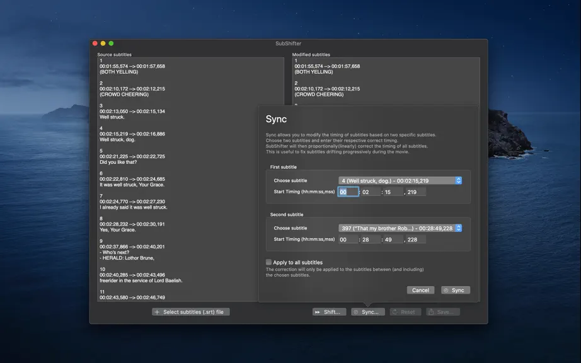Click the stepper arrows of second subtitle dropdown
Image resolution: width=581 pixels, height=363 pixels.
[459, 228]
